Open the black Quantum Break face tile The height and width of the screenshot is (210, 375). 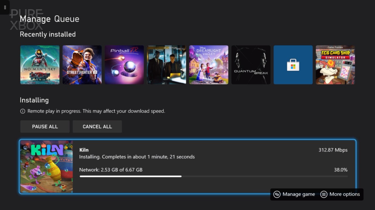[251, 65]
